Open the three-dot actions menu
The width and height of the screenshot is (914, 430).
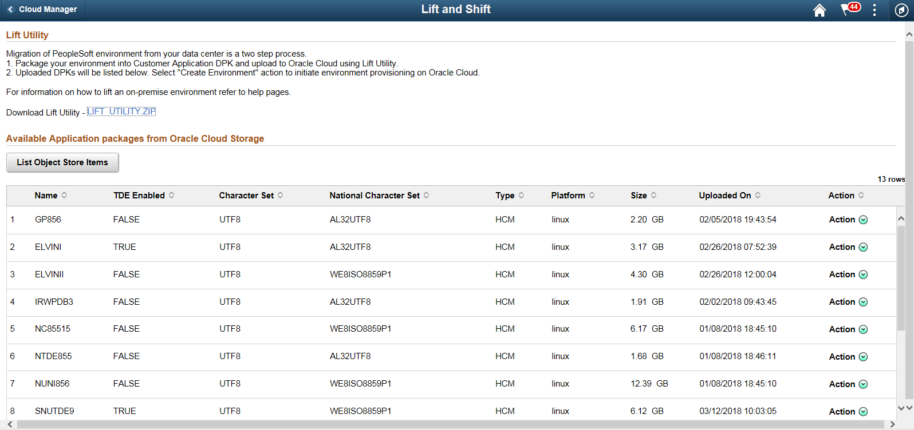[874, 10]
